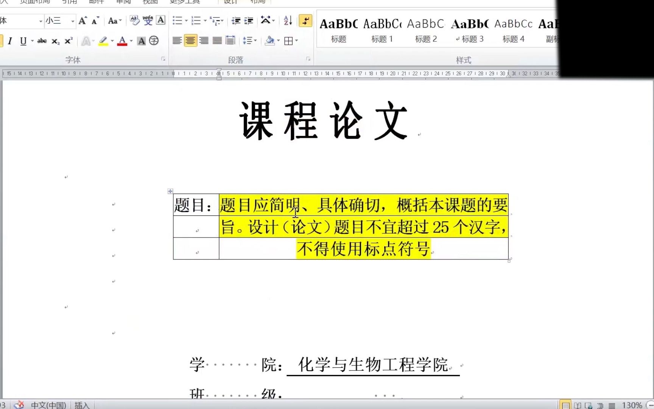
Task: Click the proofing status icon
Action: pyautogui.click(x=19, y=405)
